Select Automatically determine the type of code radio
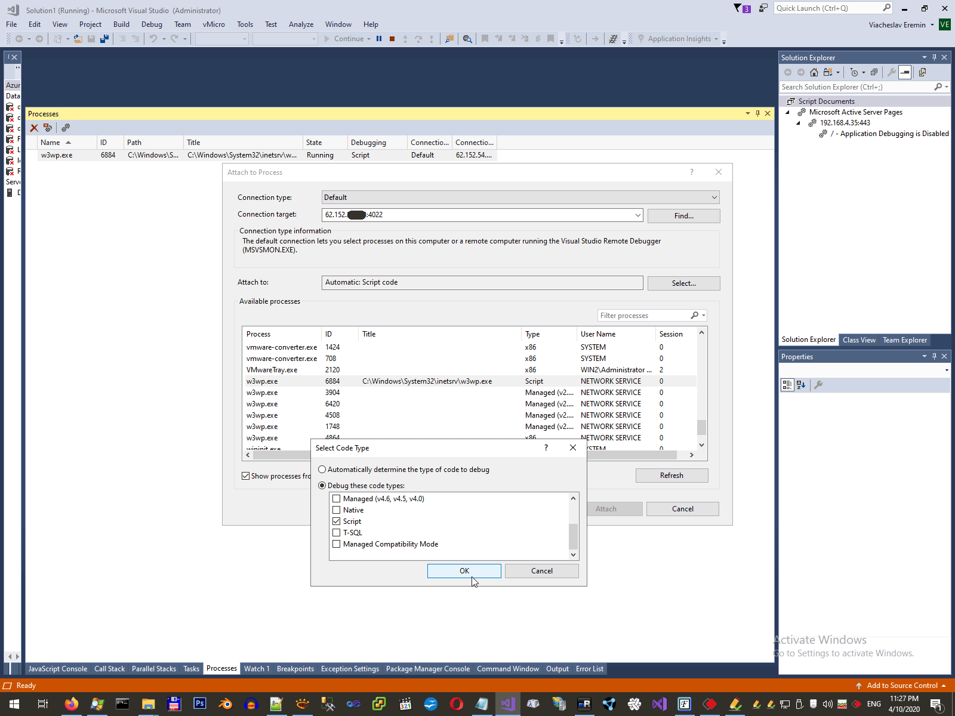955x716 pixels. click(x=322, y=470)
